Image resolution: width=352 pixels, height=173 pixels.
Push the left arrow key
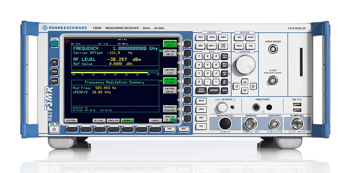[x=236, y=86]
